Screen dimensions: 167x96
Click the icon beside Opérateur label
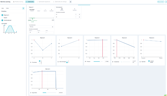(140, 62)
